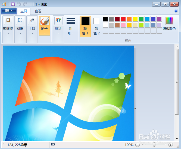Pick the white color swatch in palette
Viewport: 181px width, 149px height.
(105, 25)
